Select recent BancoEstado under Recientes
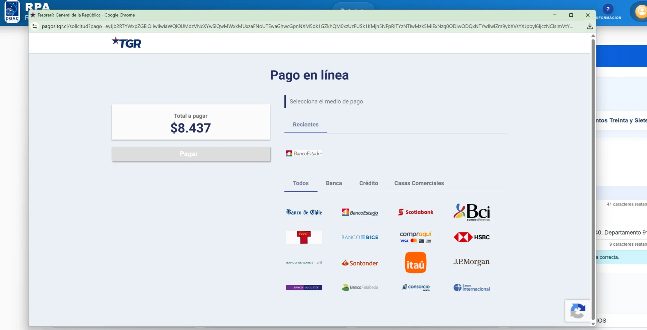 pos(304,154)
